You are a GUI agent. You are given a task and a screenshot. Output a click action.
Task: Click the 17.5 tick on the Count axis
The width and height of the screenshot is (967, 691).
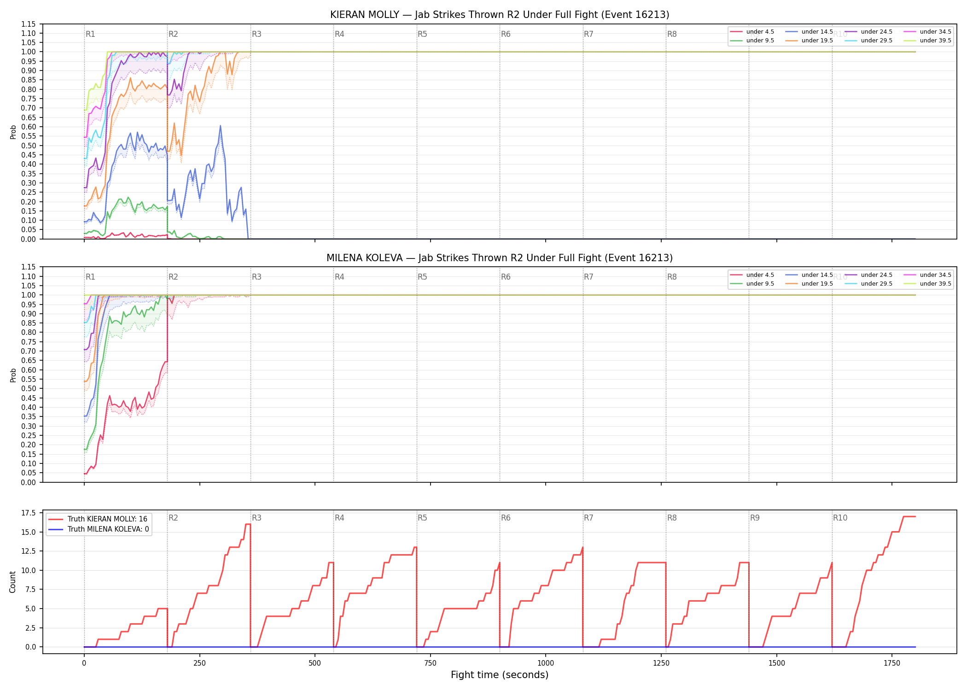[x=29, y=513]
